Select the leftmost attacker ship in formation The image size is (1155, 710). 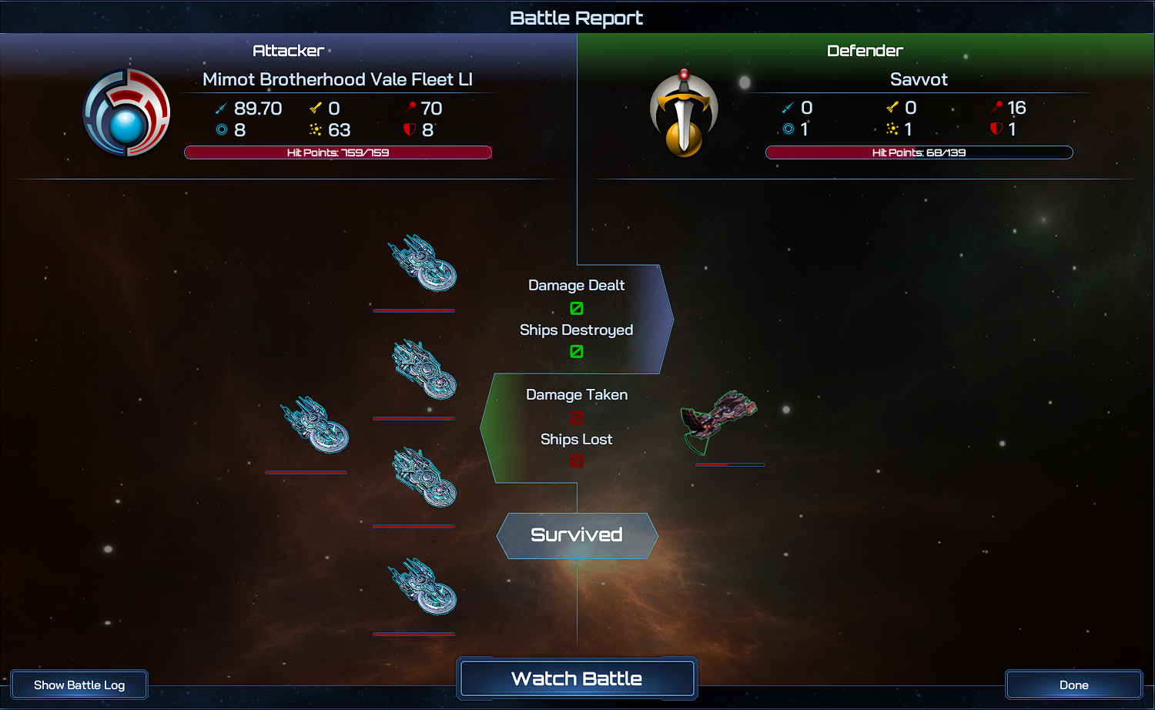point(314,425)
